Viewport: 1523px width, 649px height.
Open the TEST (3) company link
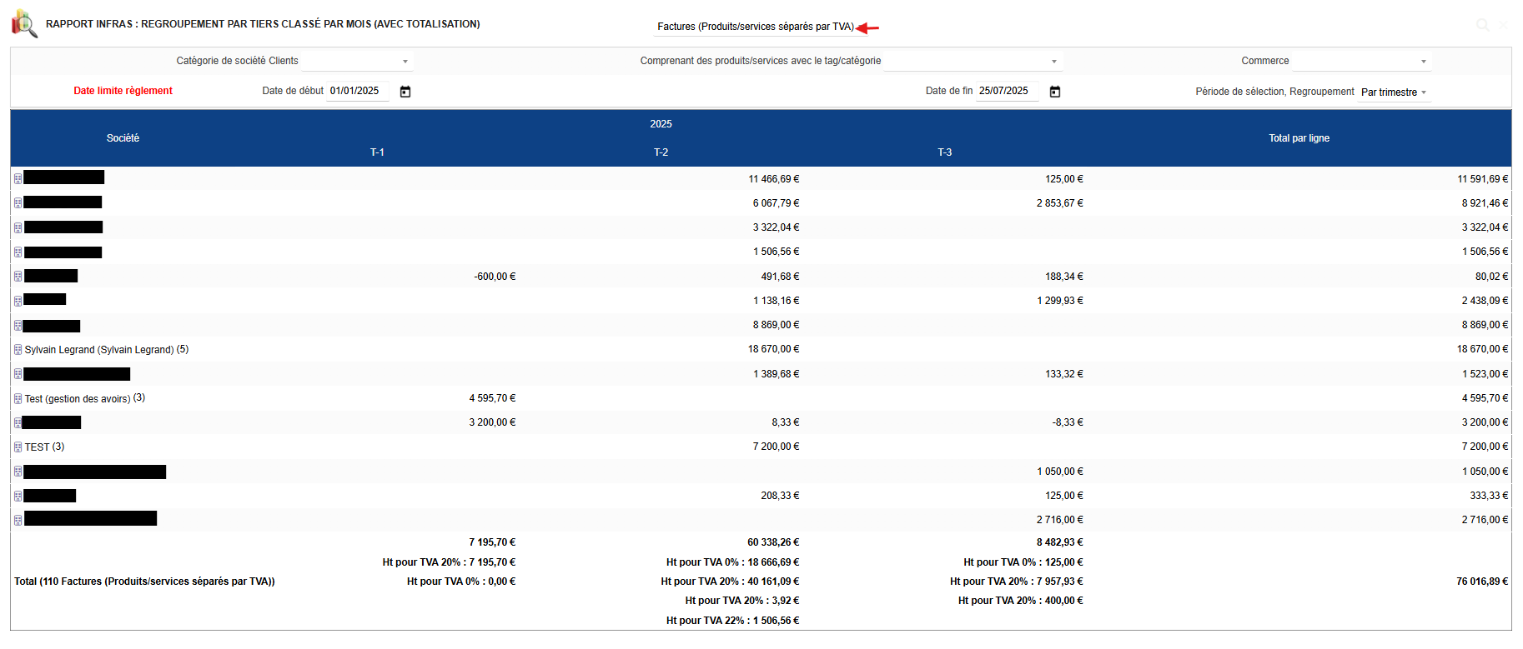coord(44,447)
